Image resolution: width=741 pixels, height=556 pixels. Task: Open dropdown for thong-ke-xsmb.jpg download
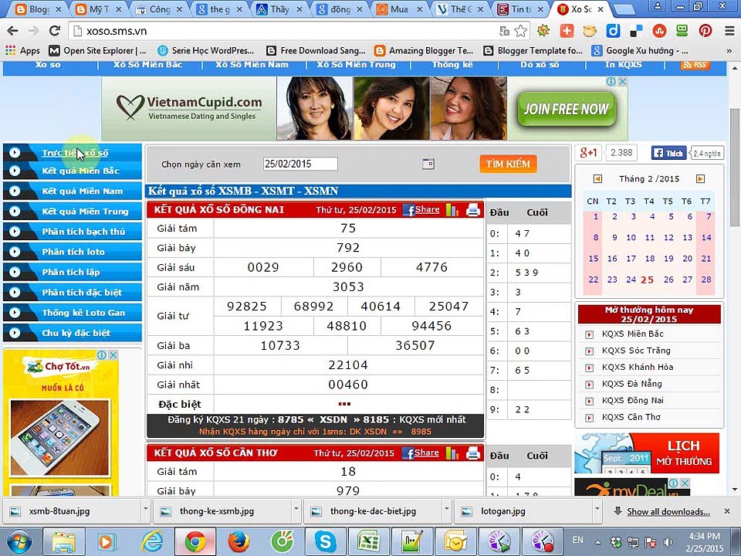click(296, 510)
